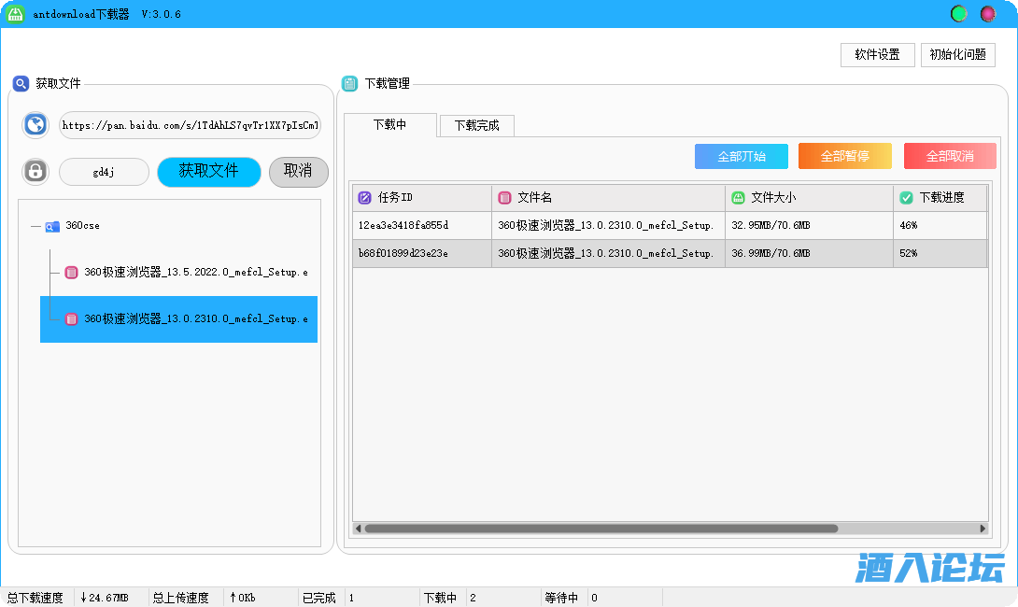Click the 软件设置 button

[x=877, y=54]
